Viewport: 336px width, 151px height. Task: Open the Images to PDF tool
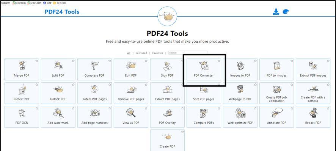[x=240, y=69]
